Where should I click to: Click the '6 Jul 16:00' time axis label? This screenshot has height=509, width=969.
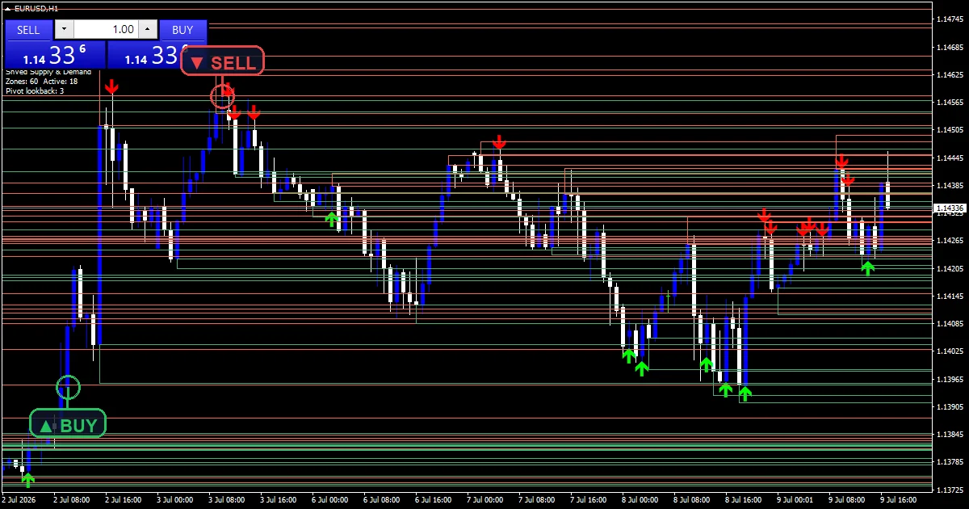tap(434, 501)
